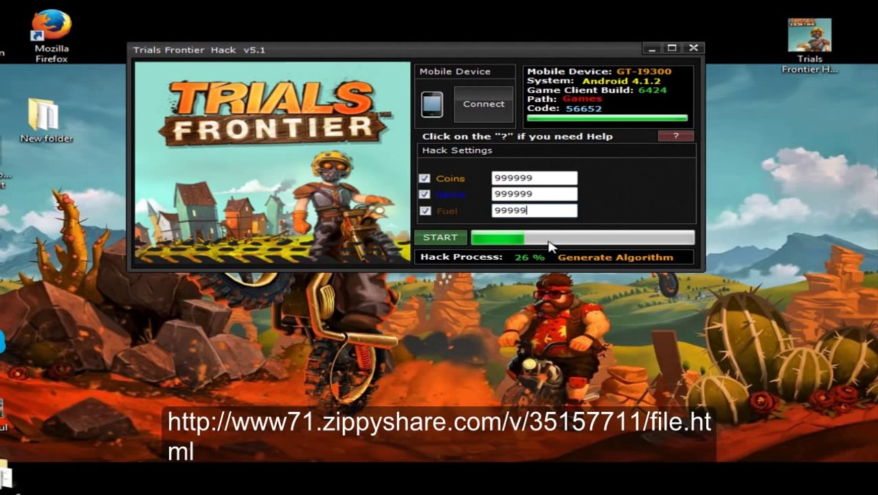Click the "Hack Settings" group label
Viewport: 878px width, 495px height.
(x=457, y=151)
